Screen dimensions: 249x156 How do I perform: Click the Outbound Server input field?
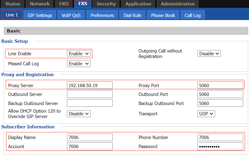[x=90, y=94]
